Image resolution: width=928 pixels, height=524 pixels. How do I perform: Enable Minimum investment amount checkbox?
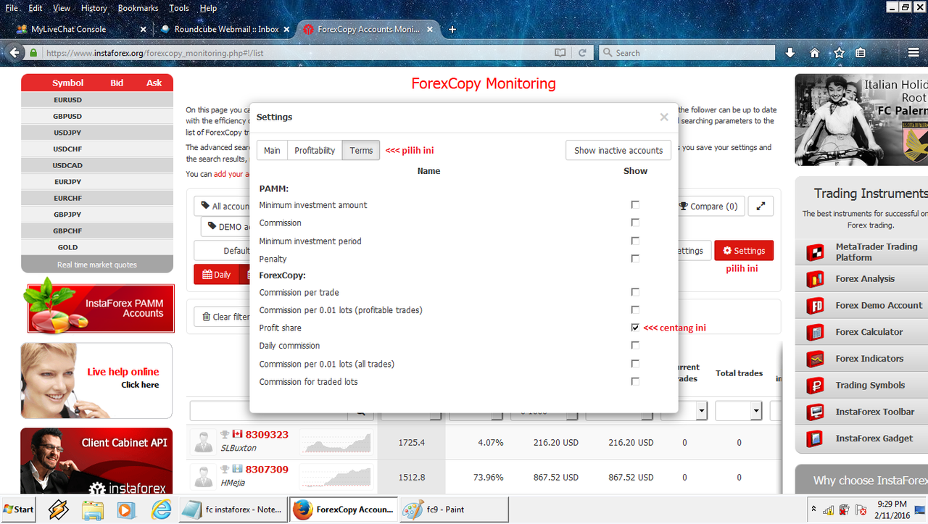tap(635, 205)
